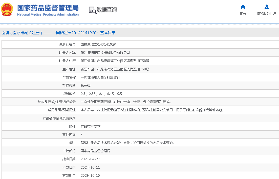
Task: Click the 第三类 management category value
Action: coord(85,85)
